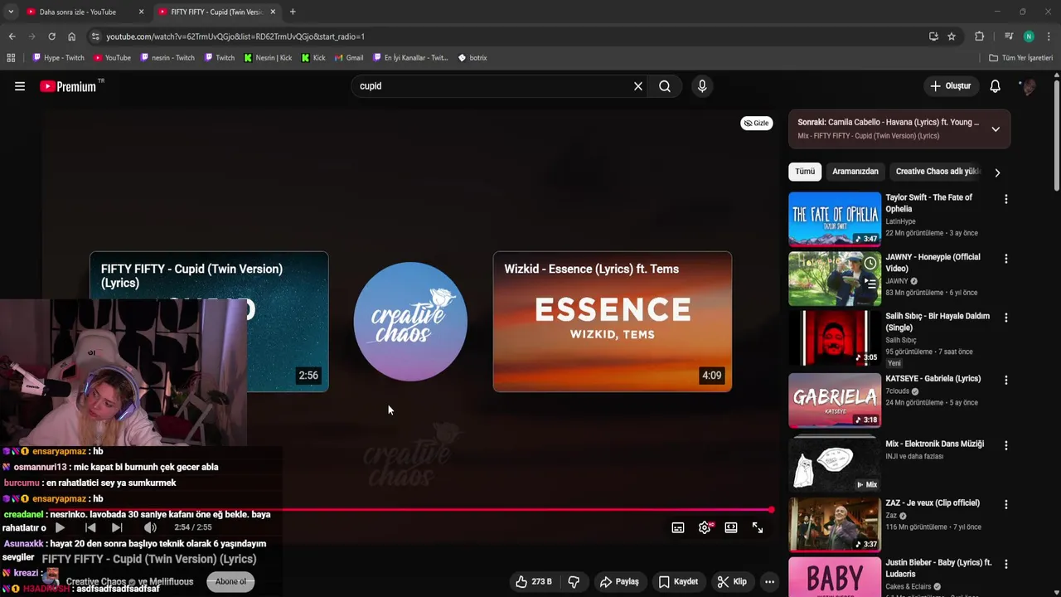Bookmark this page with star icon

point(952,36)
